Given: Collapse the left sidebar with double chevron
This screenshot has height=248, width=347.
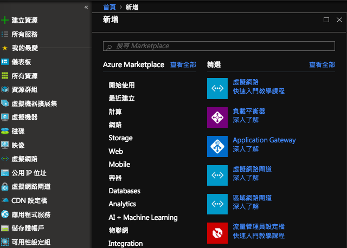Looking at the screenshot, I should (x=86, y=7).
